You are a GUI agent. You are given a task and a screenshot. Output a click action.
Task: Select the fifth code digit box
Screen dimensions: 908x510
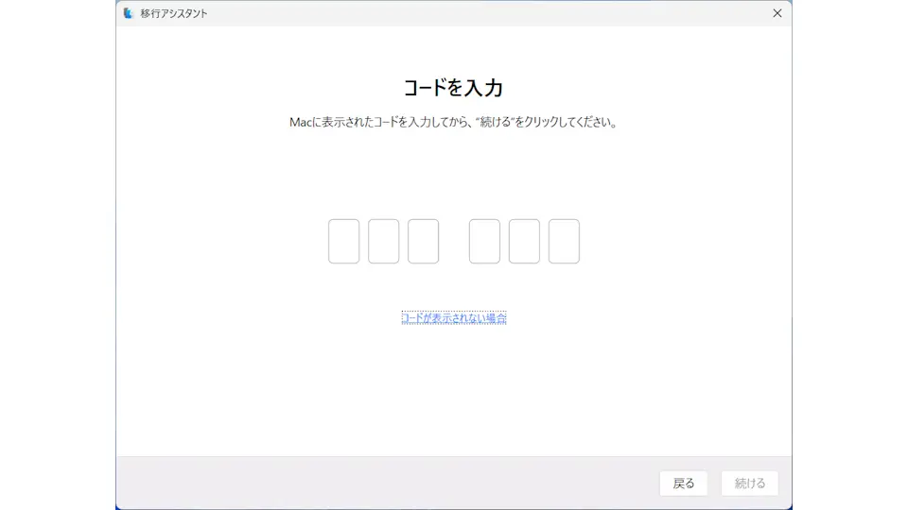(x=524, y=242)
